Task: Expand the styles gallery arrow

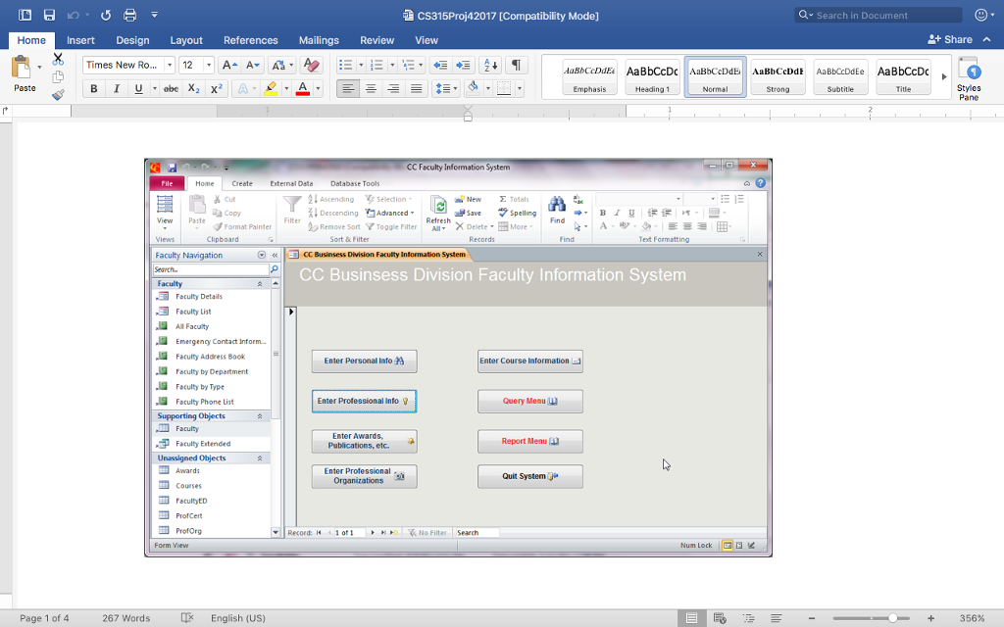Action: [944, 76]
